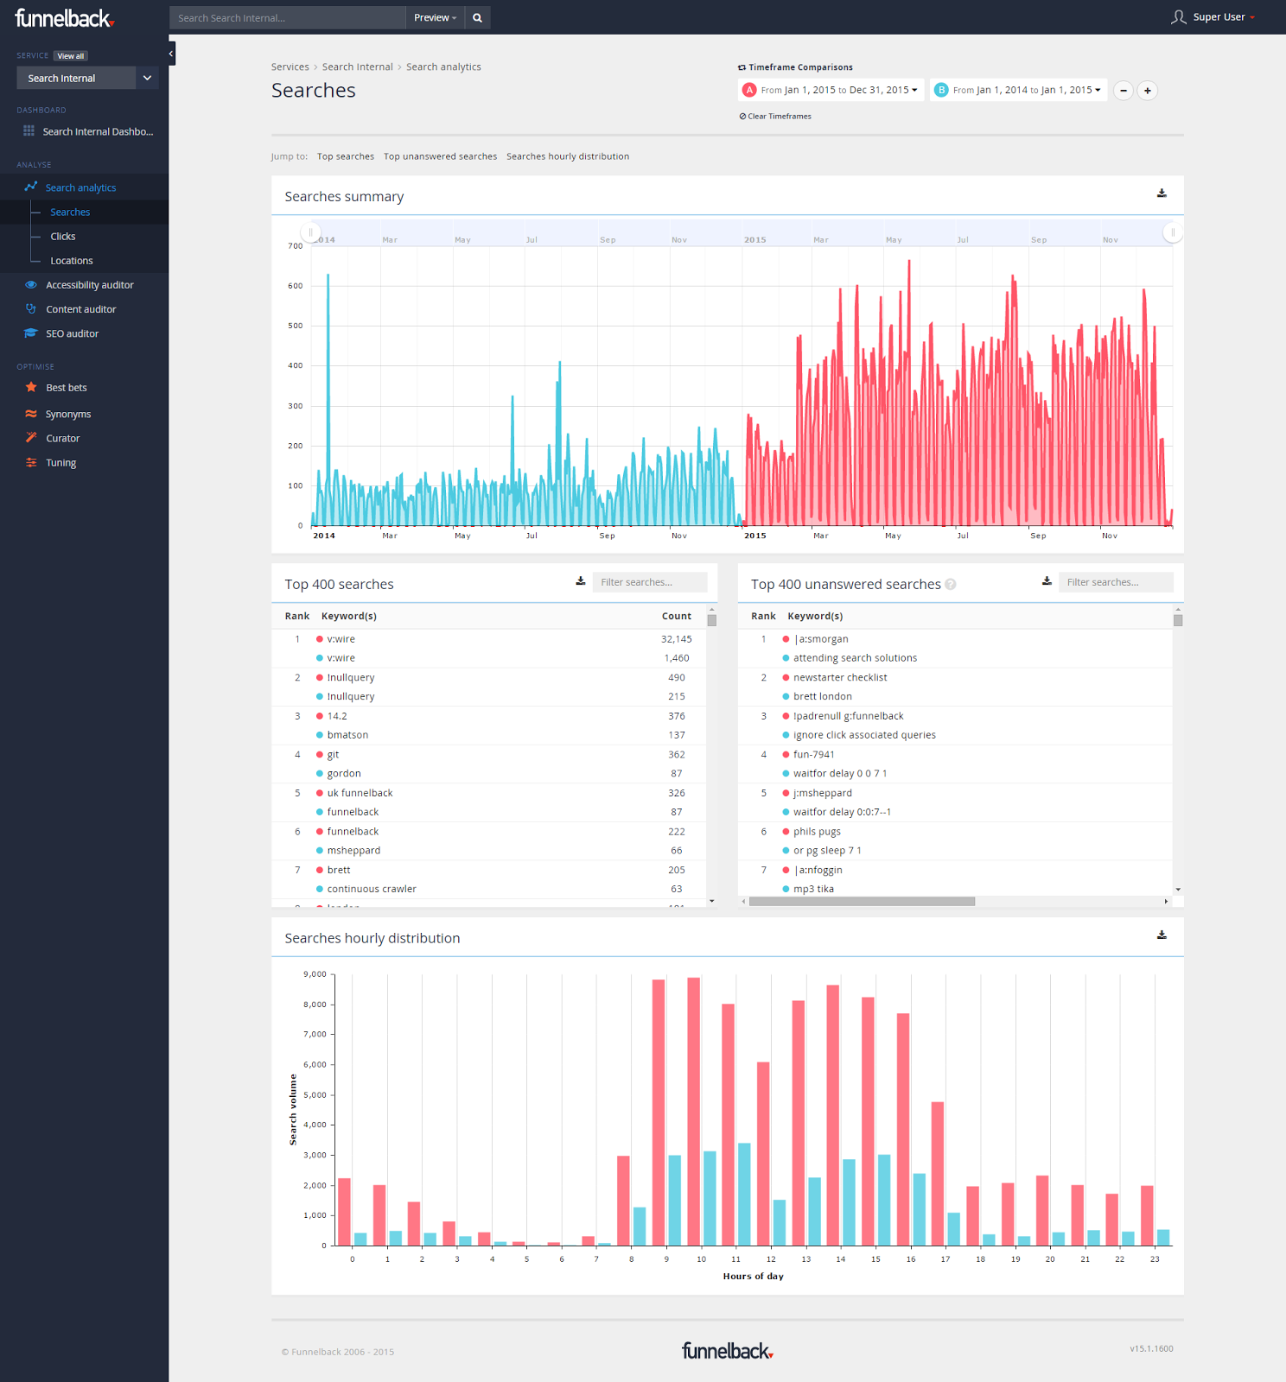Grab the left range handle of summary chart
The width and height of the screenshot is (1286, 1382).
(x=310, y=232)
